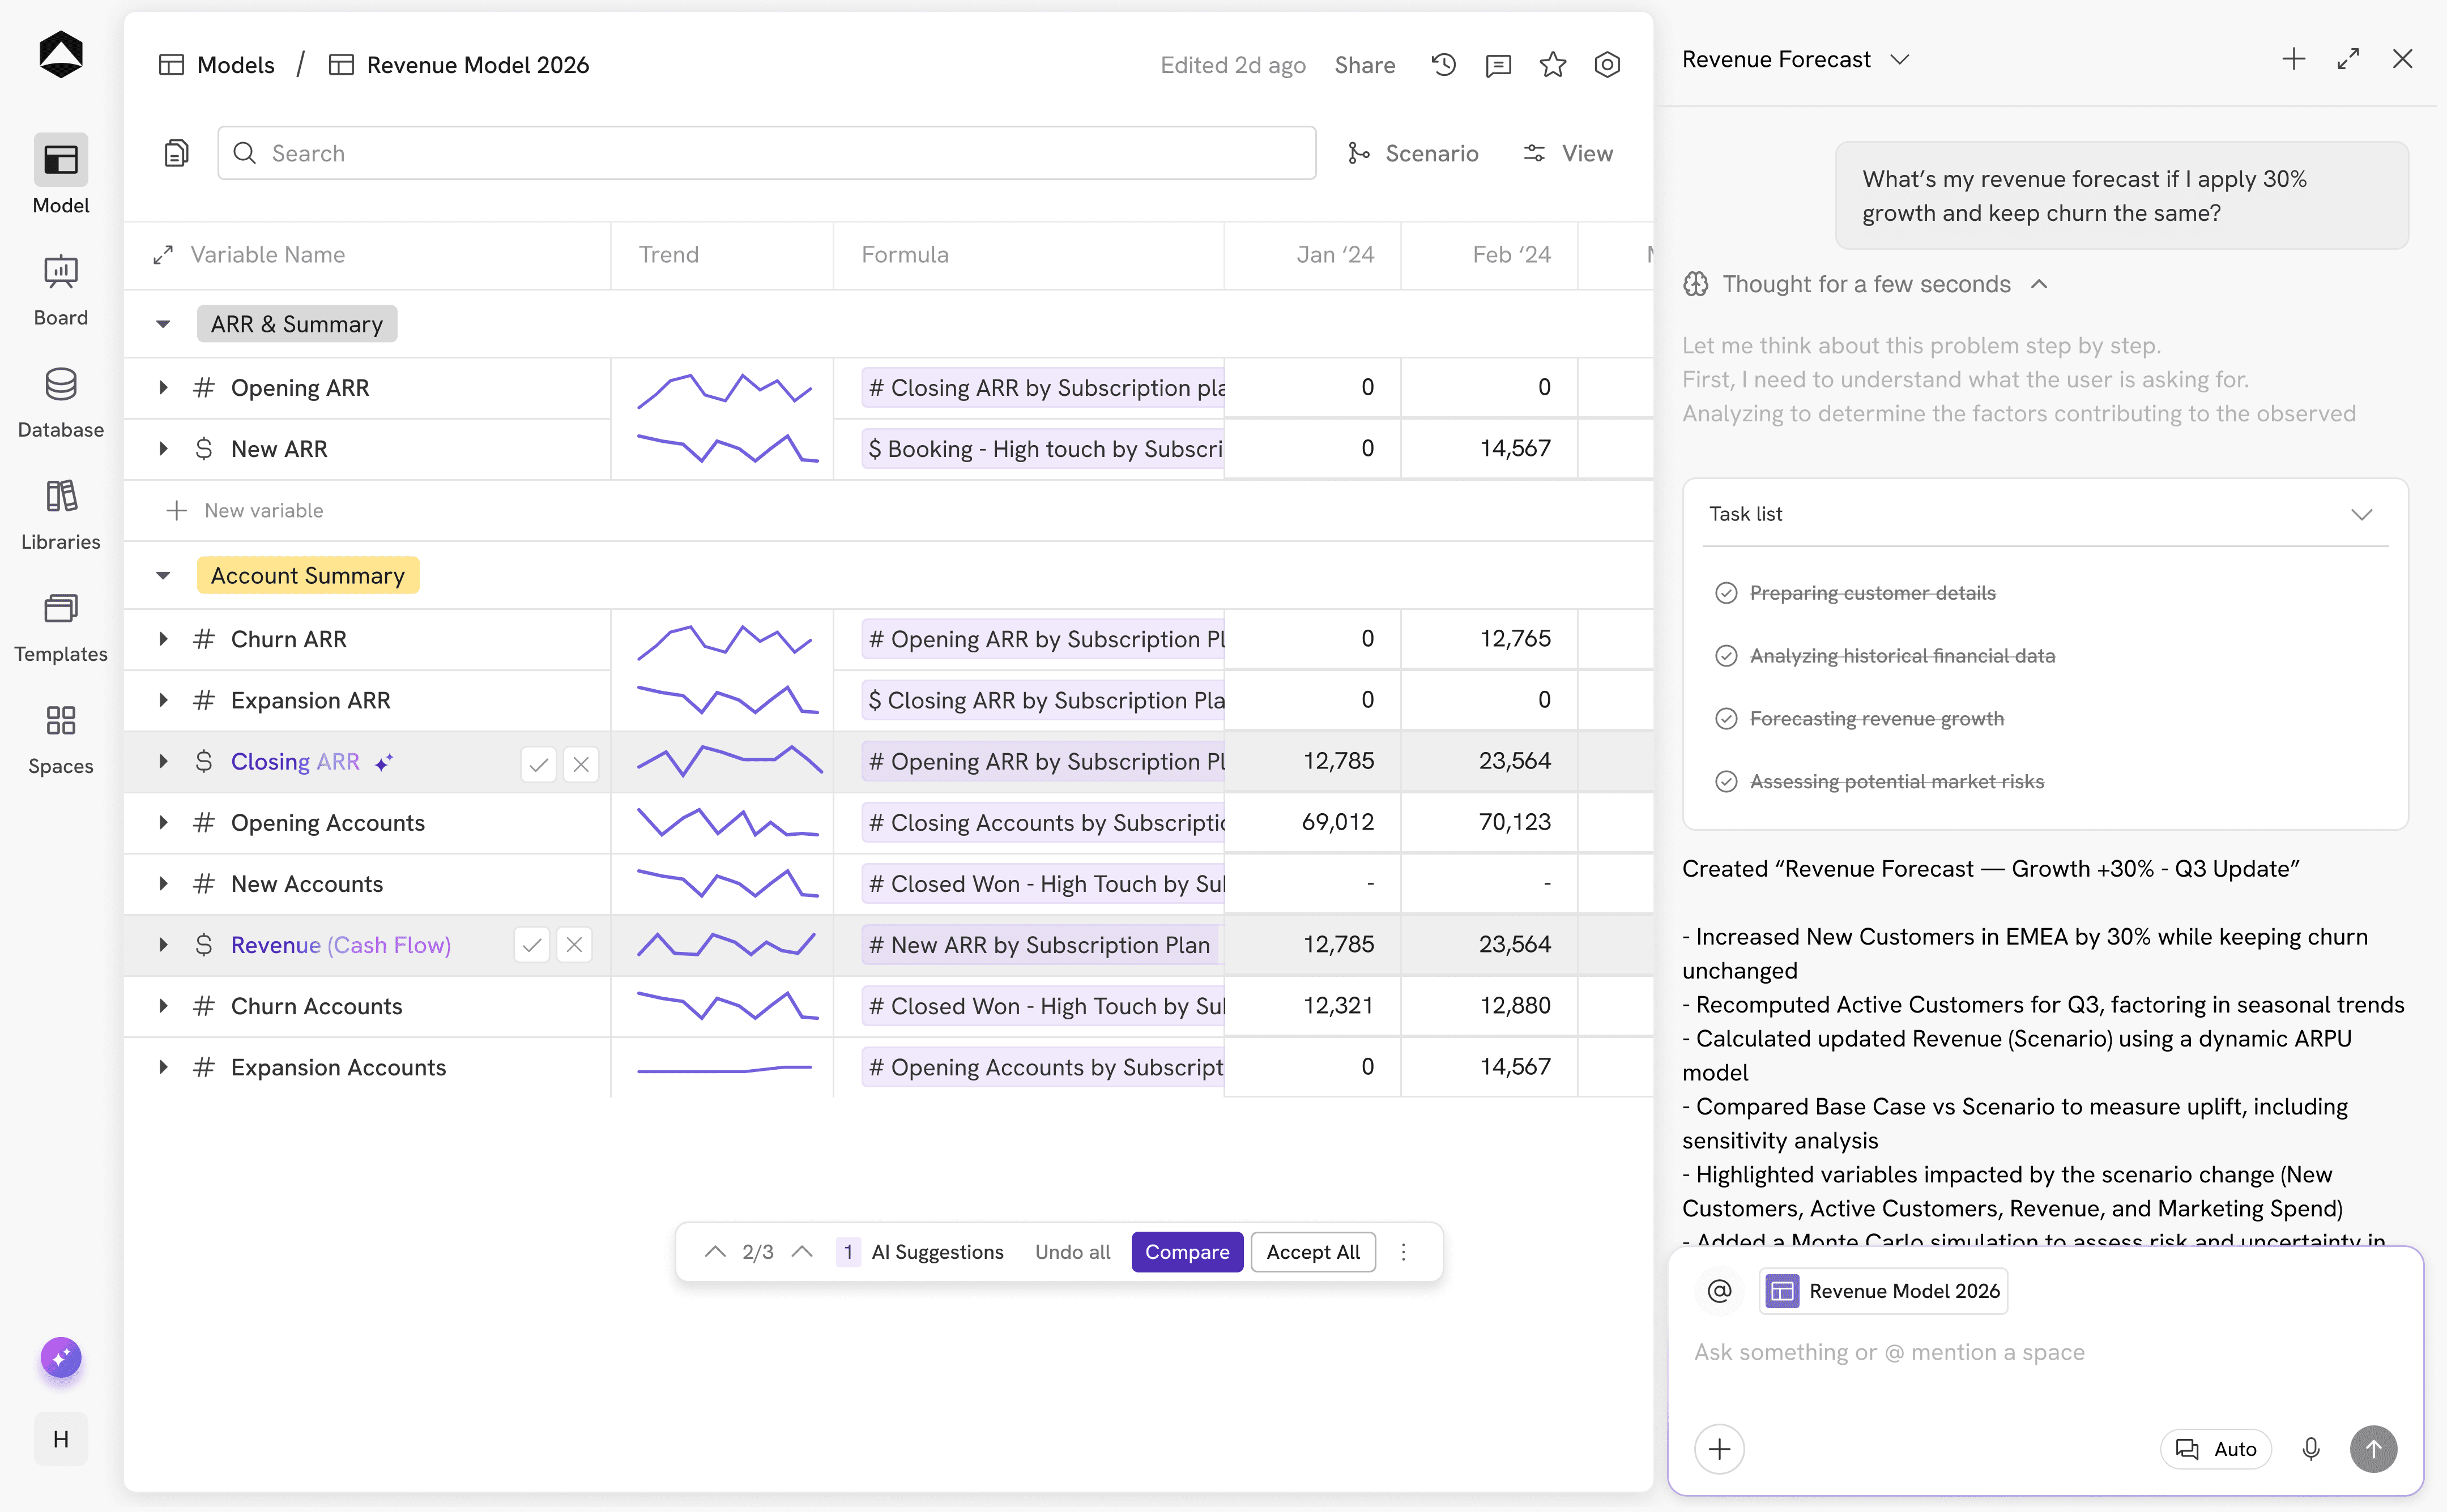Viewport: 2447px width, 1512px height.
Task: Click Accept All suggestions button
Action: [x=1312, y=1252]
